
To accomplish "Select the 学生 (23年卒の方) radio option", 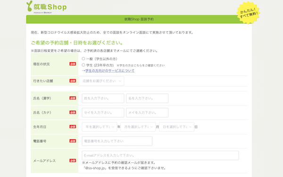I will coord(83,65).
